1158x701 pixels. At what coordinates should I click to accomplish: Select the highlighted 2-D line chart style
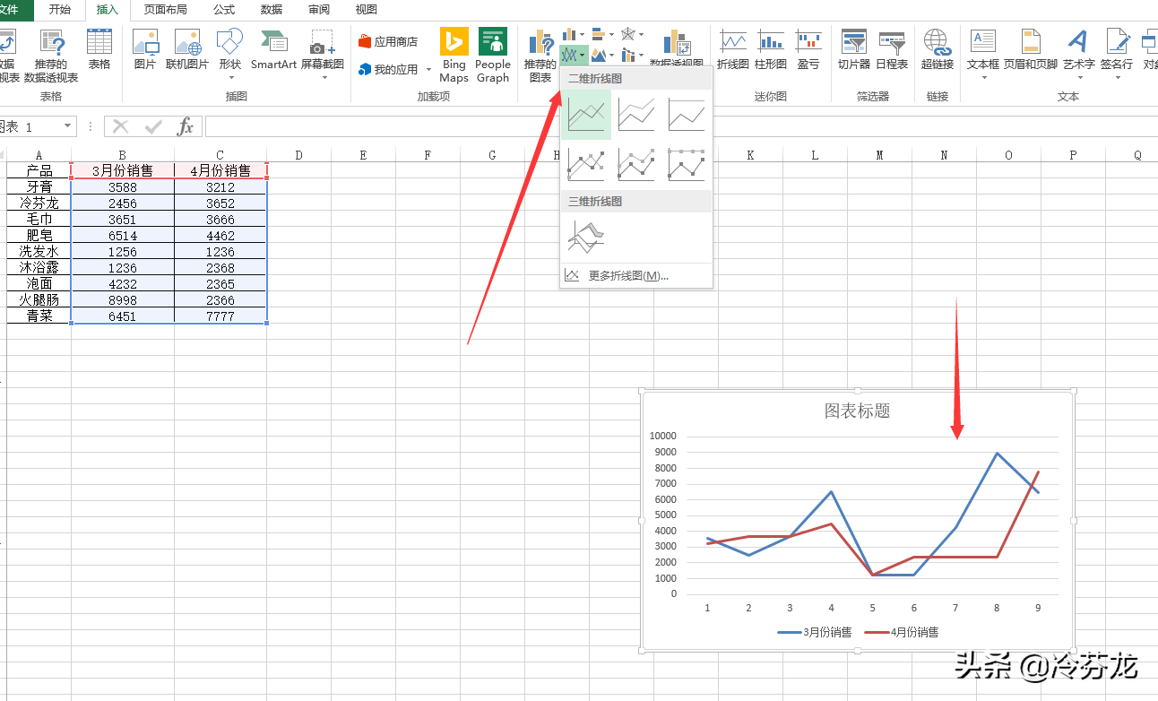click(586, 115)
